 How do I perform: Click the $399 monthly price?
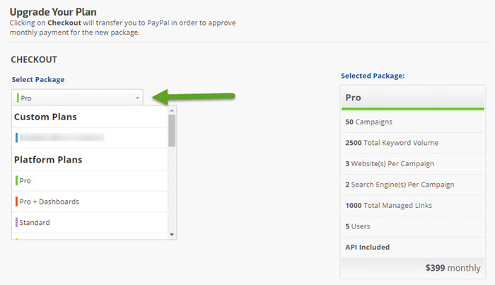point(453,268)
